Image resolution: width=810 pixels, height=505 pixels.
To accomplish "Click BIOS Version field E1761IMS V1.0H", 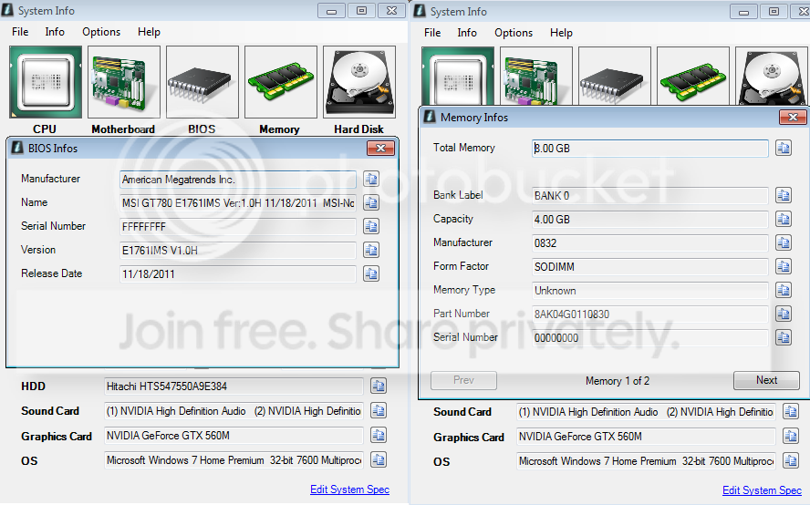I will point(238,251).
